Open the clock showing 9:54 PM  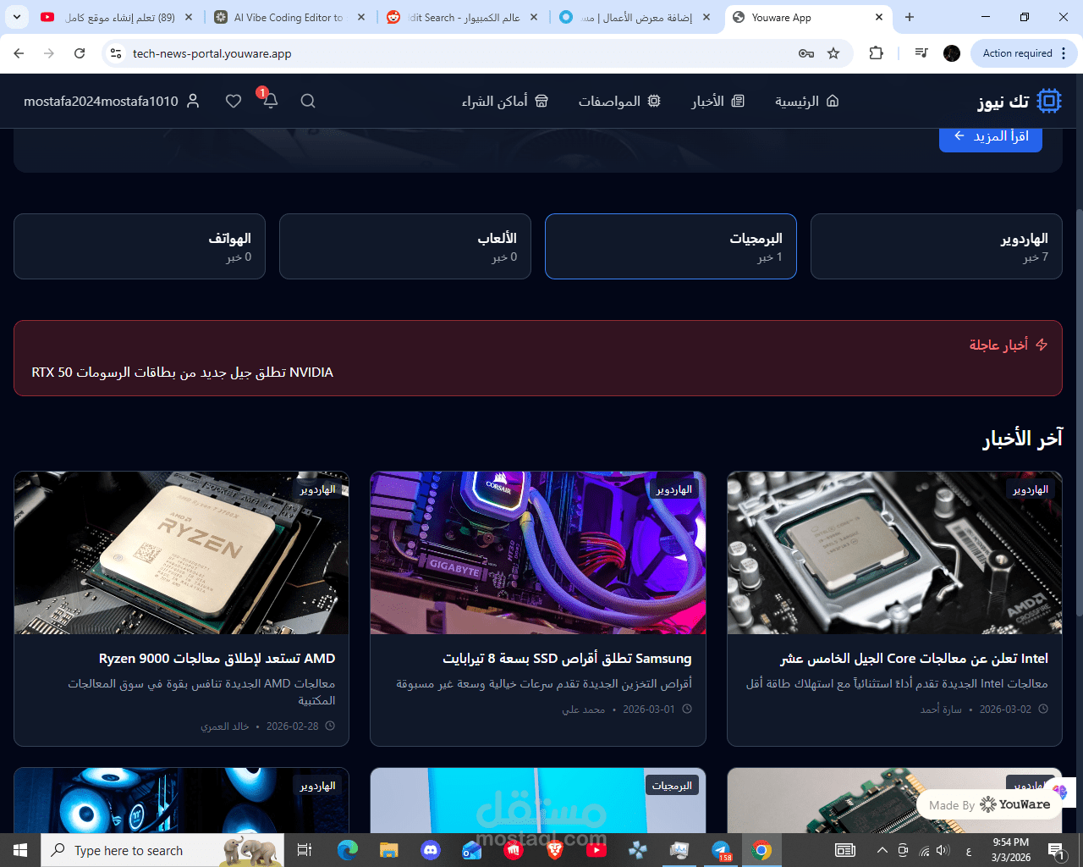pos(1011,850)
